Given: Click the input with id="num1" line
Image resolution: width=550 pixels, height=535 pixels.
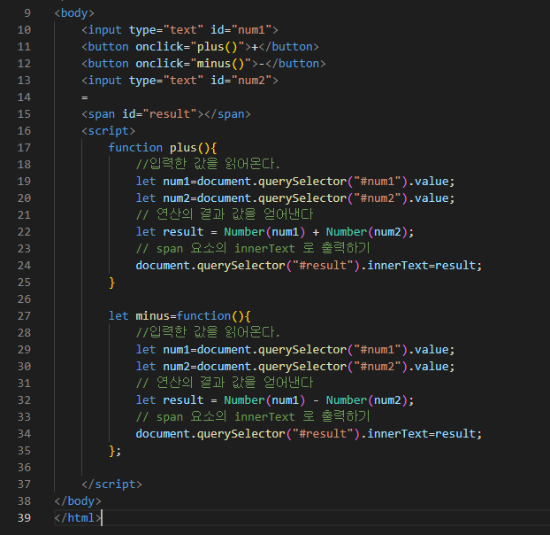Looking at the screenshot, I should click(180, 30).
